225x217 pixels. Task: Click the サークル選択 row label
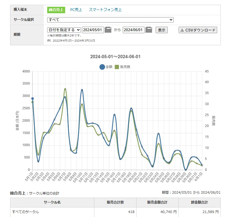coord(24,19)
